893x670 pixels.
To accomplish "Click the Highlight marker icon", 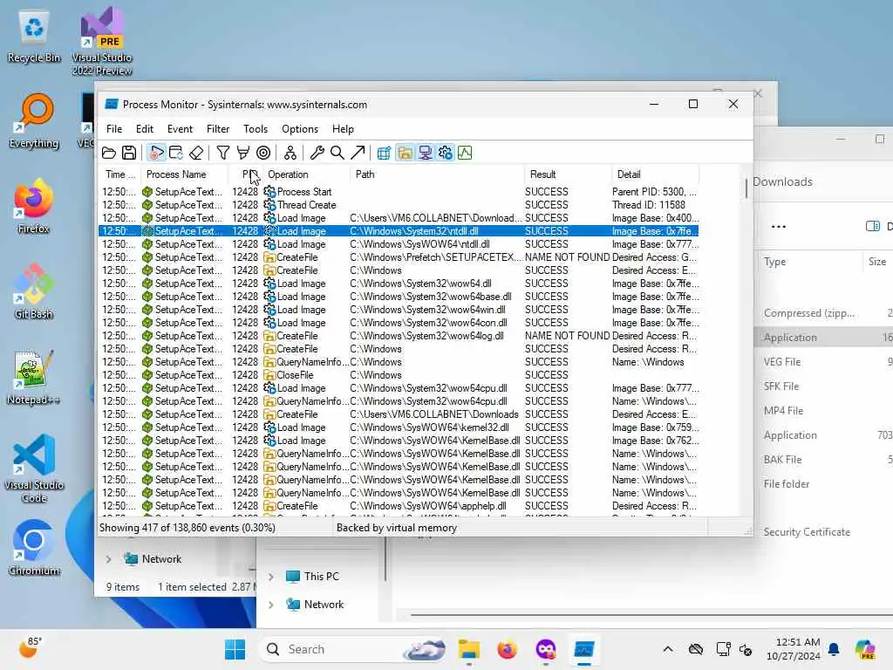I will point(243,153).
